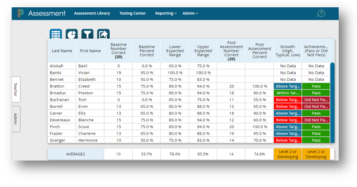
Task: Click orange Growth average Level 2 cell
Action: (287, 154)
